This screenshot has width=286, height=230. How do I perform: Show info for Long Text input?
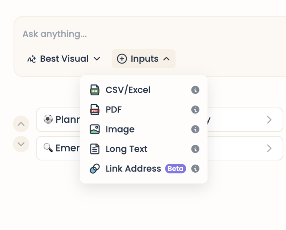click(195, 149)
